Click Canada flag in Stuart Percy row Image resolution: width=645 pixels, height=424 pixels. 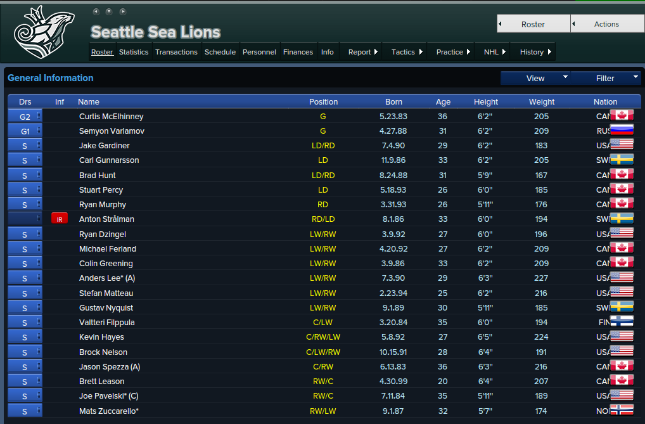(622, 190)
